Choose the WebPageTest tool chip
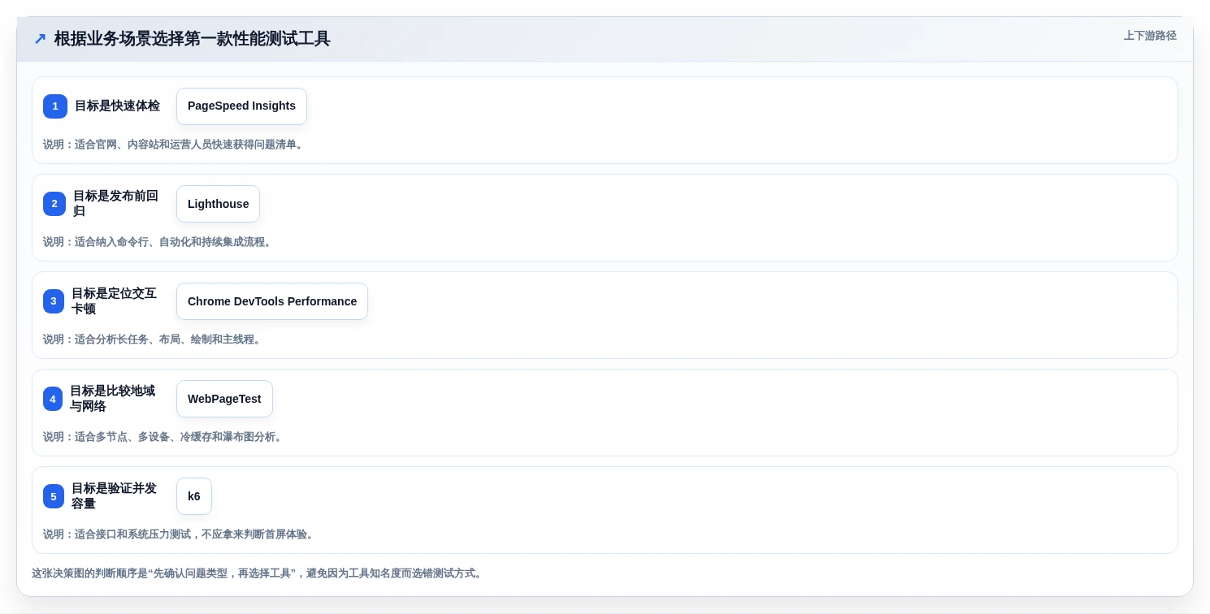 224,399
